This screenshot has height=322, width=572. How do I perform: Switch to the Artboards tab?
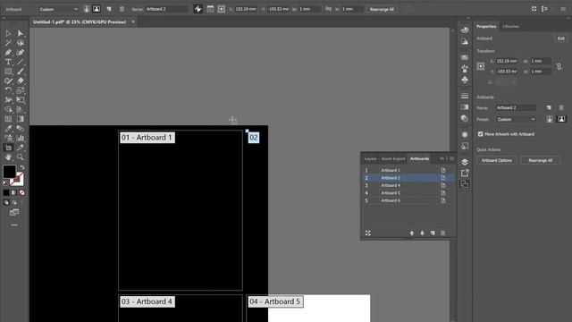tap(419, 159)
